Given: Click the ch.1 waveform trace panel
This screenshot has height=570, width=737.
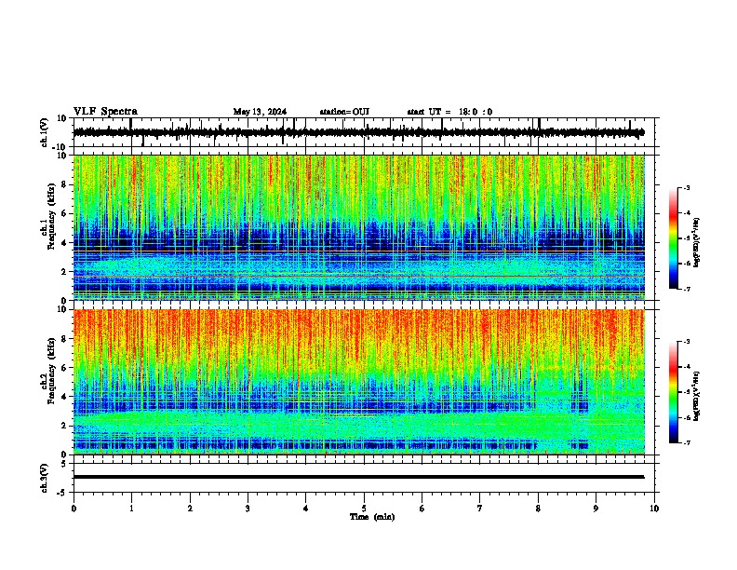Looking at the screenshot, I should pos(364,132).
